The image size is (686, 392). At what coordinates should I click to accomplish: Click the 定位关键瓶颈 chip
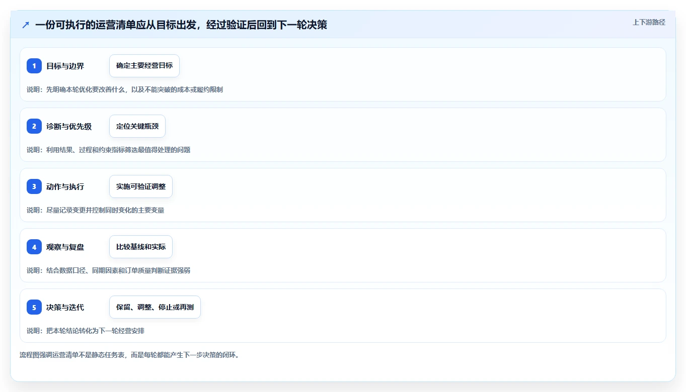[x=137, y=126]
